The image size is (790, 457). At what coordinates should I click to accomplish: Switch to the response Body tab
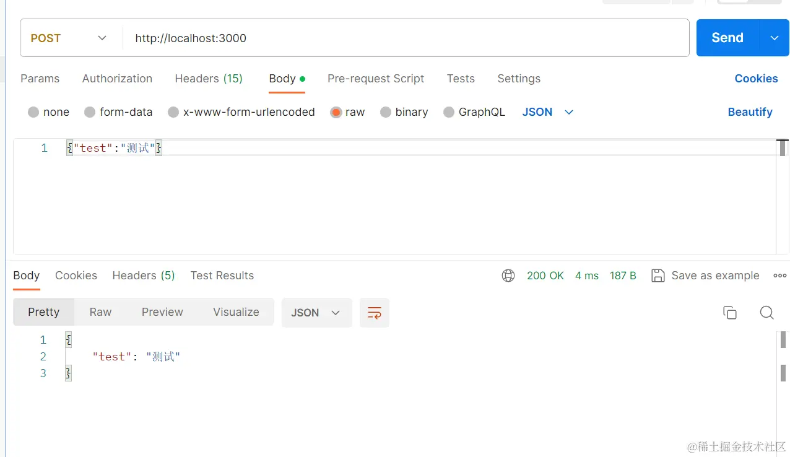coord(27,276)
